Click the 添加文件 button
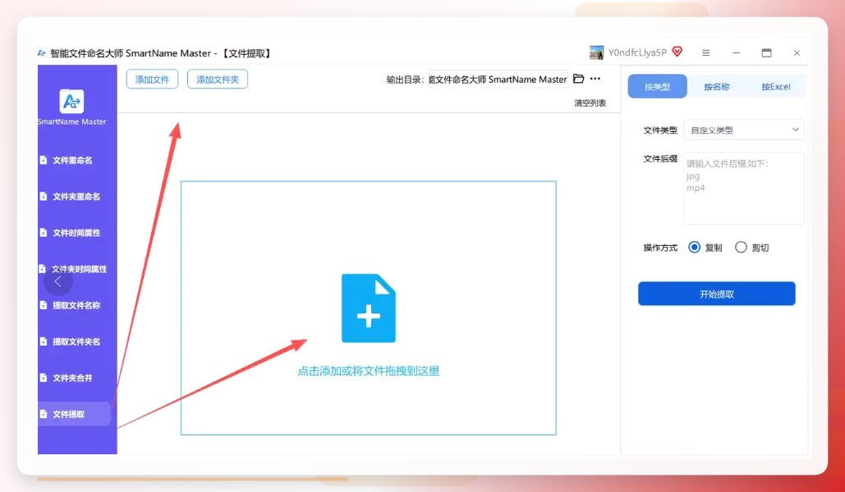This screenshot has width=845, height=492. [x=152, y=79]
